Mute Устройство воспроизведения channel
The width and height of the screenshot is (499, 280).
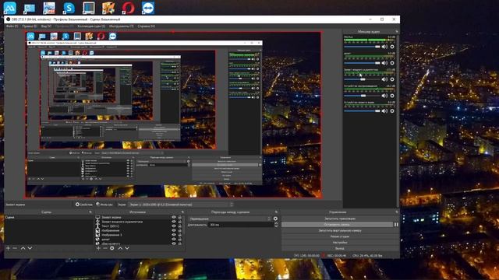(384, 96)
